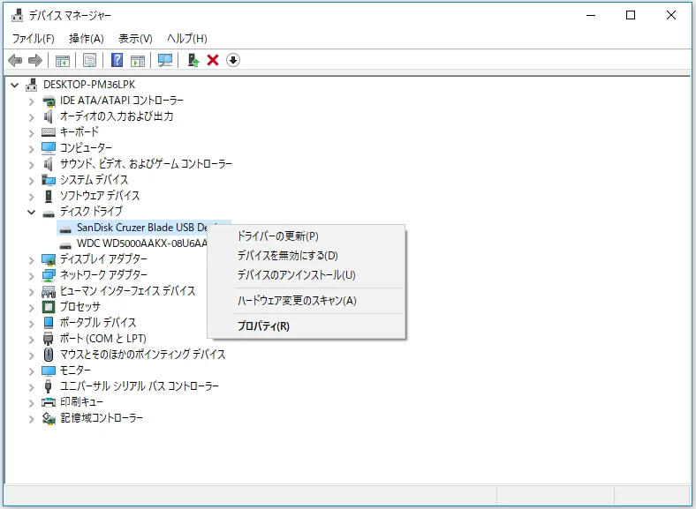
Task: Open the 操作(A) menu
Action: coord(86,39)
